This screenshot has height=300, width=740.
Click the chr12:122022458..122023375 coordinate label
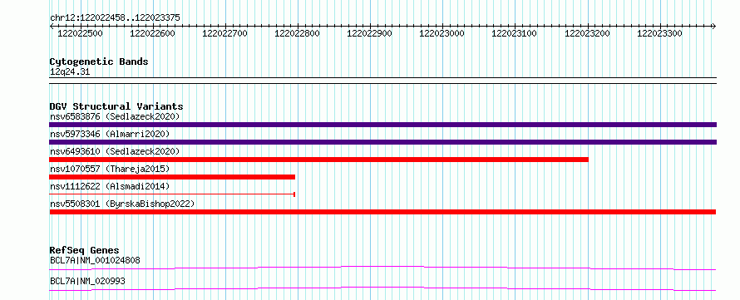tap(115, 17)
